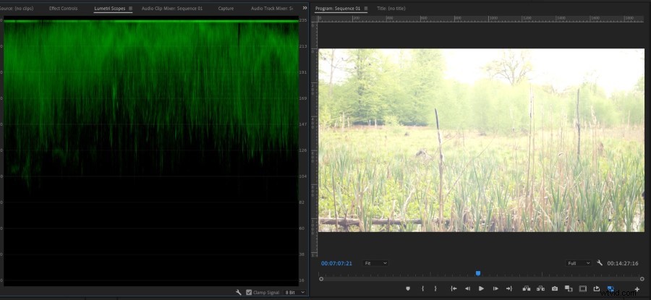This screenshot has height=300, width=651.
Task: Toggle the safe margins overlay
Action: (x=583, y=288)
